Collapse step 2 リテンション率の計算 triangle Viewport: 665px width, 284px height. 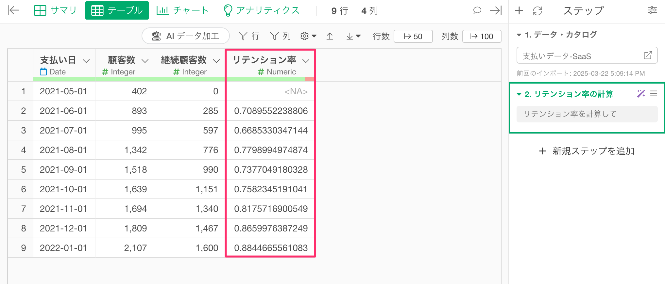pos(519,94)
